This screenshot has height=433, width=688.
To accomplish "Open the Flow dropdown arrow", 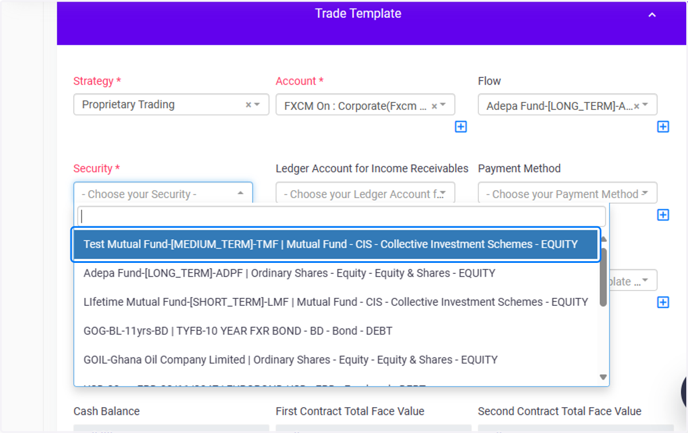I will click(646, 106).
